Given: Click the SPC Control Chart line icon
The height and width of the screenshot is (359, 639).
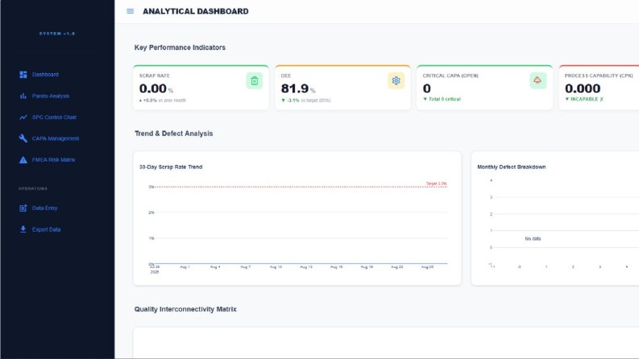Looking at the screenshot, I should click(23, 118).
